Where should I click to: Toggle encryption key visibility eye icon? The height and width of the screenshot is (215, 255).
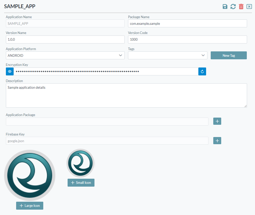[10, 72]
